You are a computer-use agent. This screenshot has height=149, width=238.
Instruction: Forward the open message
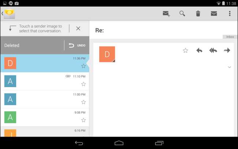(x=227, y=50)
